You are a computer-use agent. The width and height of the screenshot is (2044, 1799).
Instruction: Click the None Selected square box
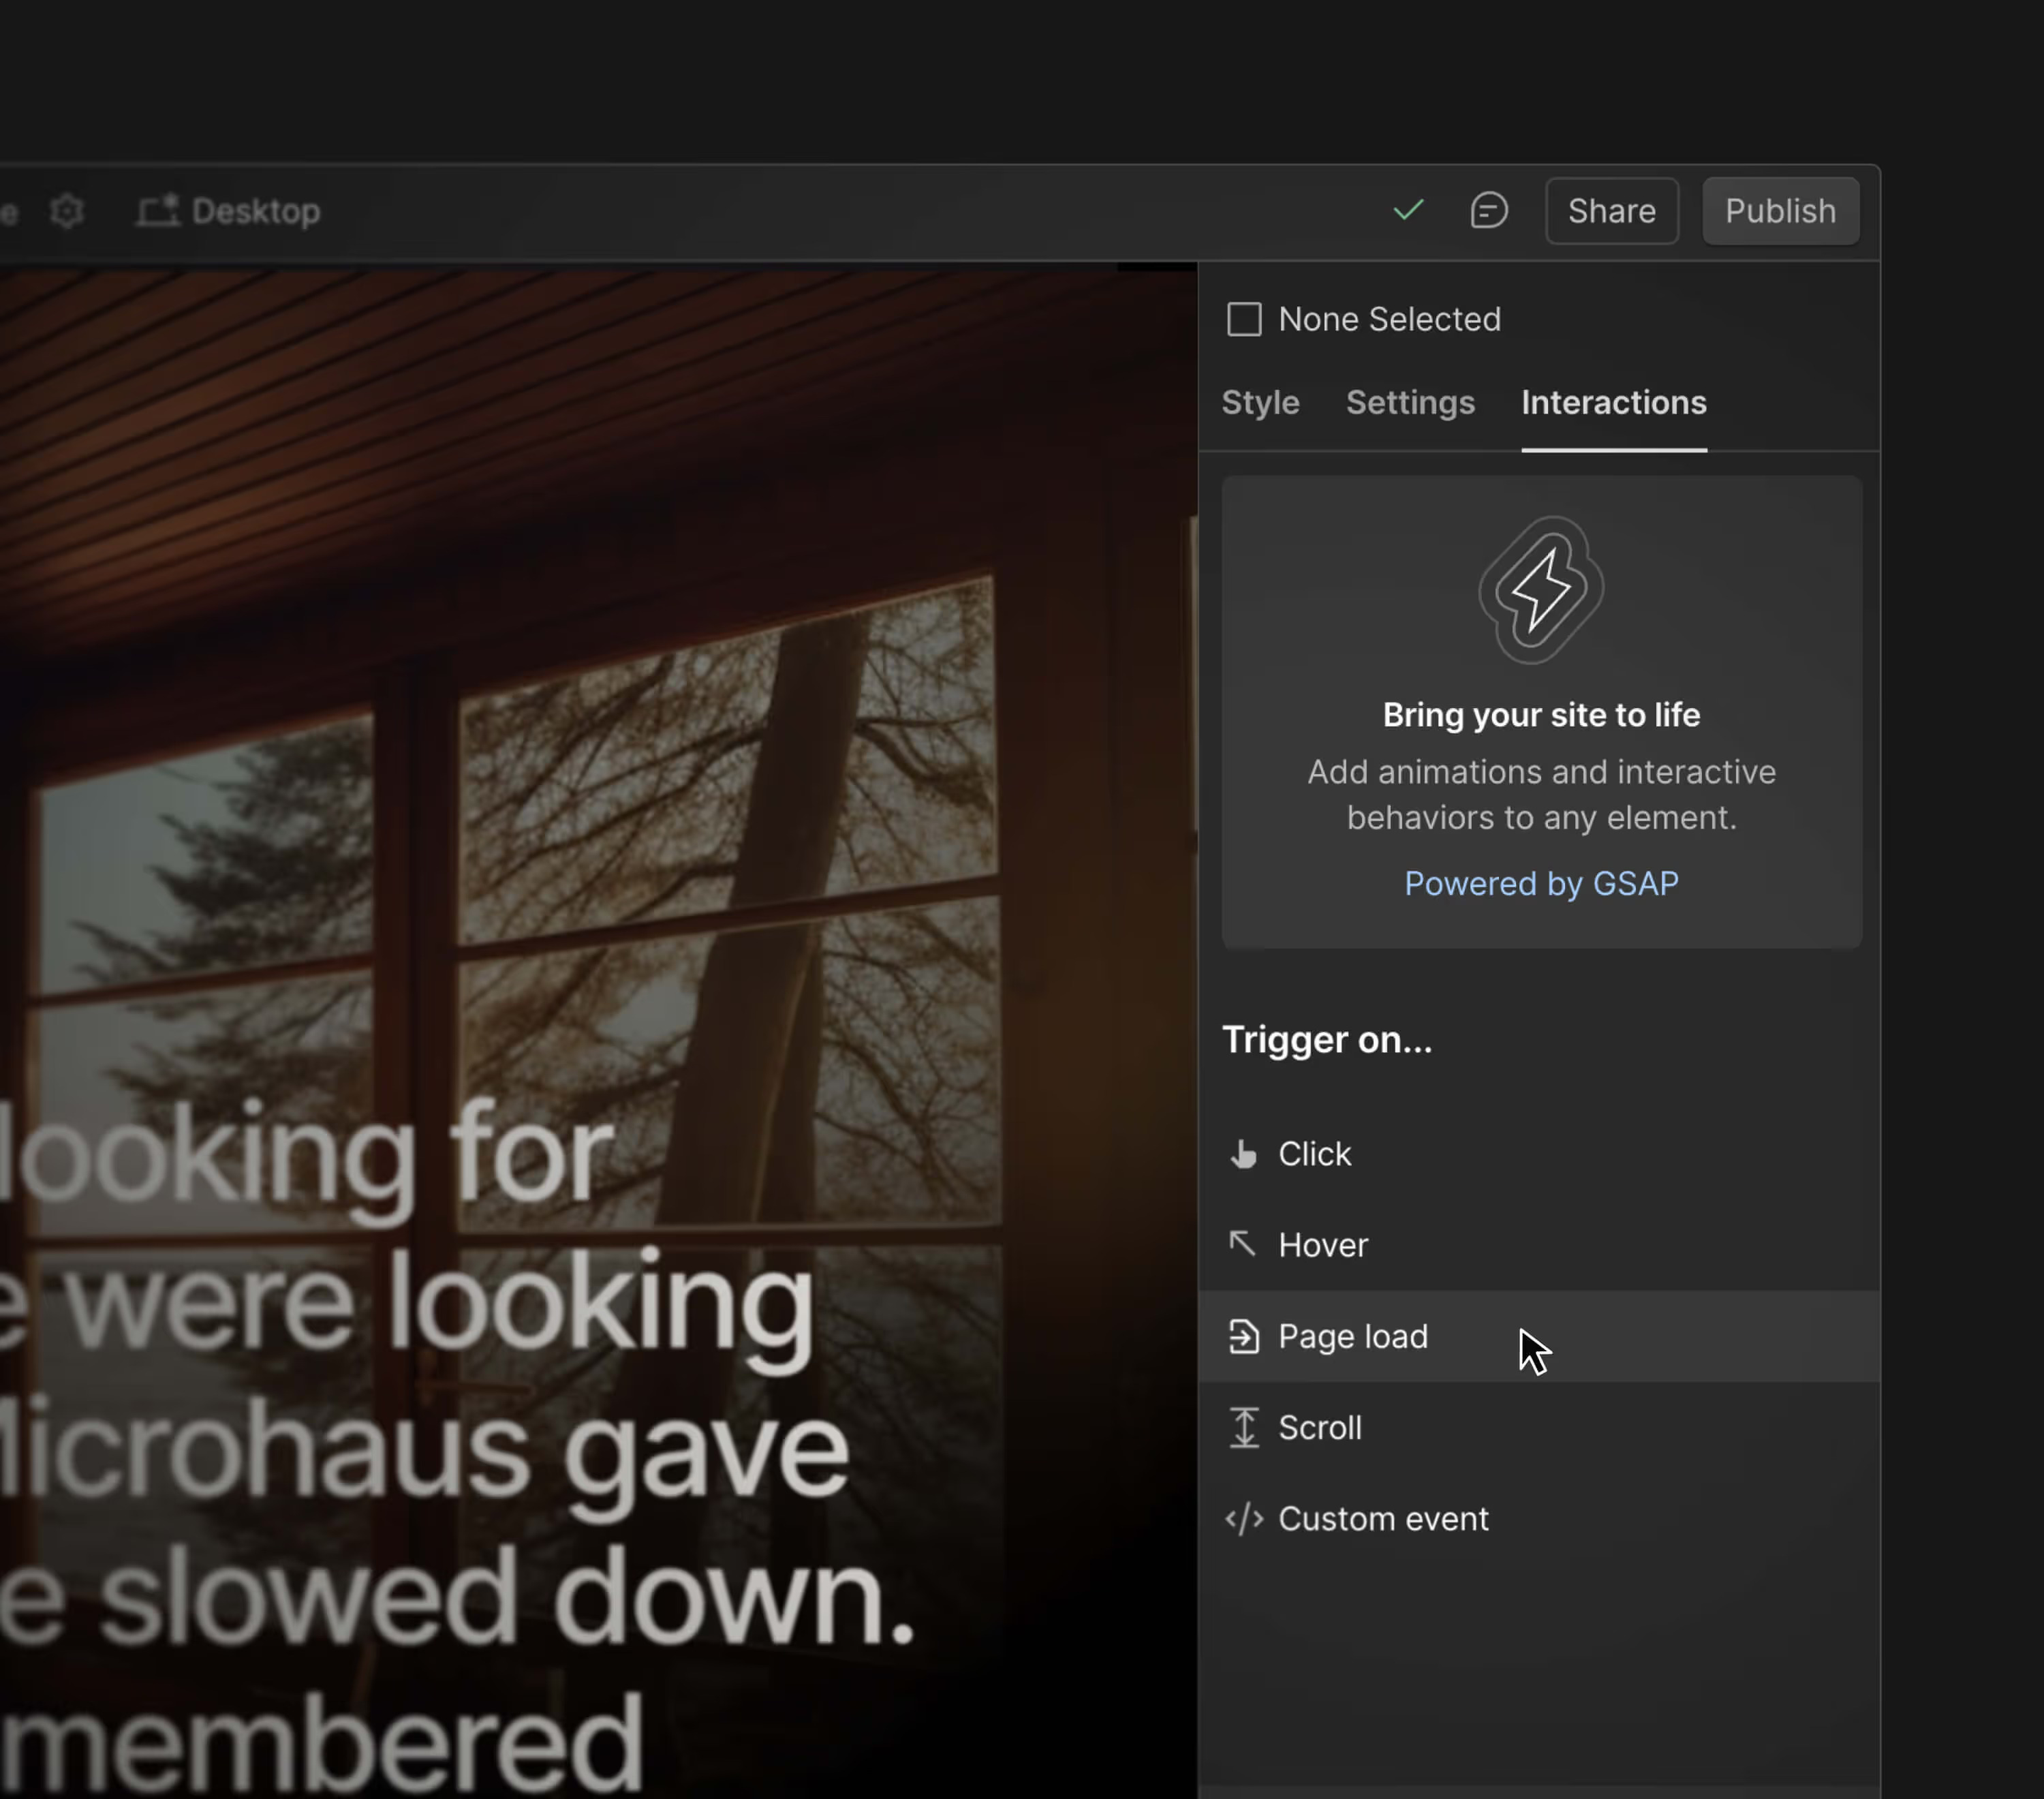(1244, 320)
